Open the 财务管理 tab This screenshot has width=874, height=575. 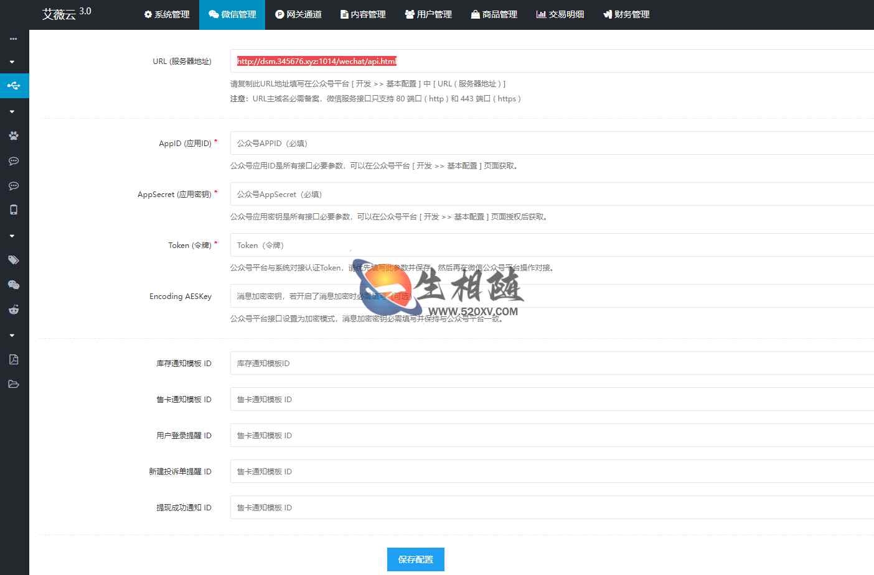tap(625, 14)
